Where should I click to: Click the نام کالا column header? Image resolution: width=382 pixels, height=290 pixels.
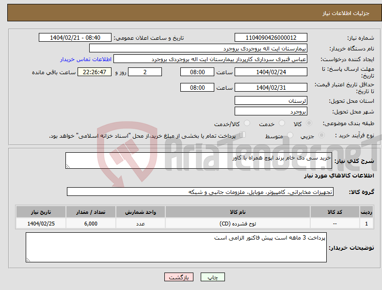point(238,212)
